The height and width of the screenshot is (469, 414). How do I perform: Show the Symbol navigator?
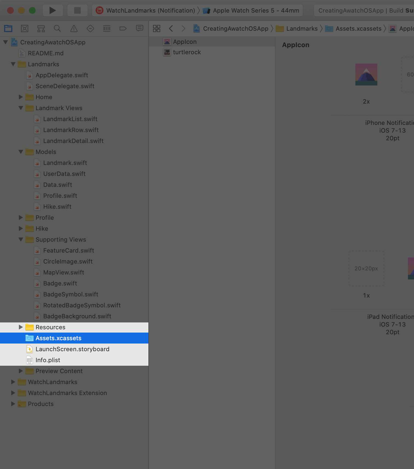point(41,28)
